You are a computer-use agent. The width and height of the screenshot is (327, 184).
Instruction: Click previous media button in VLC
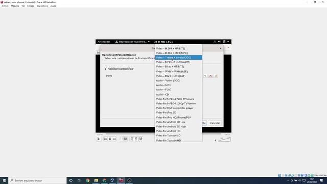[x=106, y=139]
